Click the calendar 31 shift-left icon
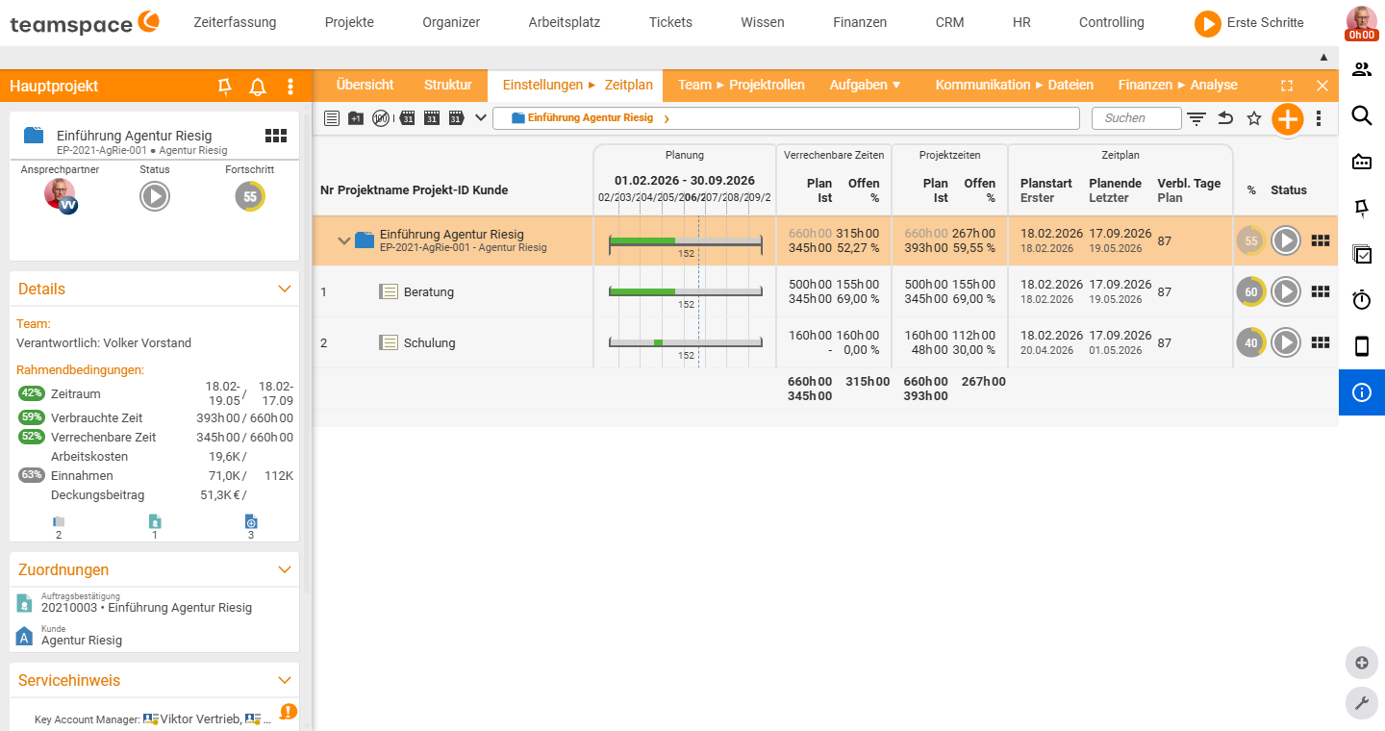The image size is (1385, 731). (x=407, y=118)
